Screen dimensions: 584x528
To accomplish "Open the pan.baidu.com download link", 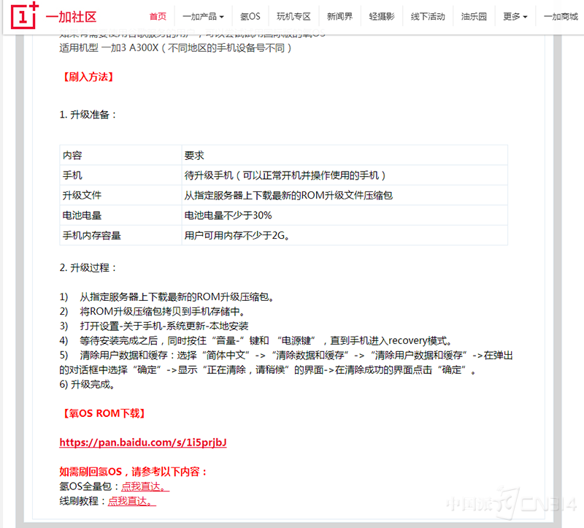I will click(x=143, y=443).
